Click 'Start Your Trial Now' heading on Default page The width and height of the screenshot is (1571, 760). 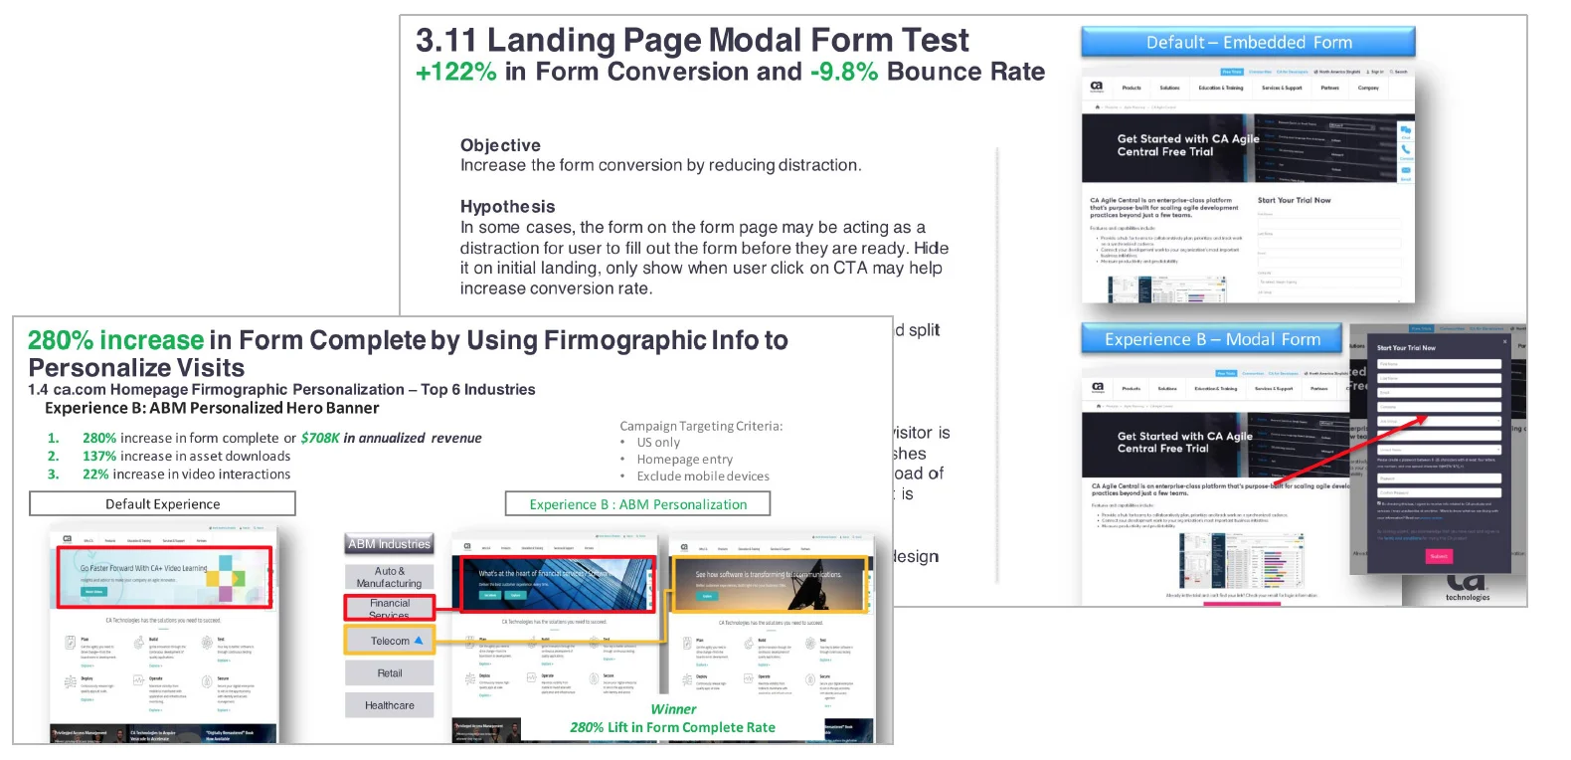(x=1294, y=200)
